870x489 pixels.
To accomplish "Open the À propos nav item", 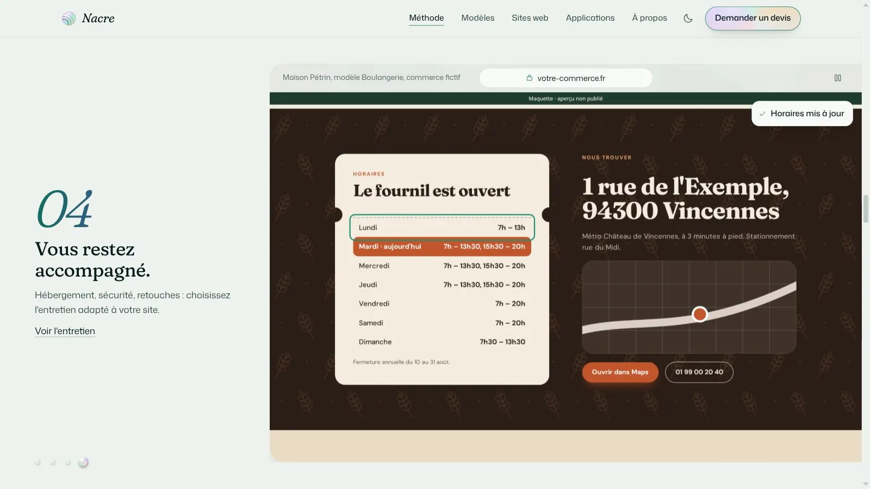I will [x=649, y=18].
